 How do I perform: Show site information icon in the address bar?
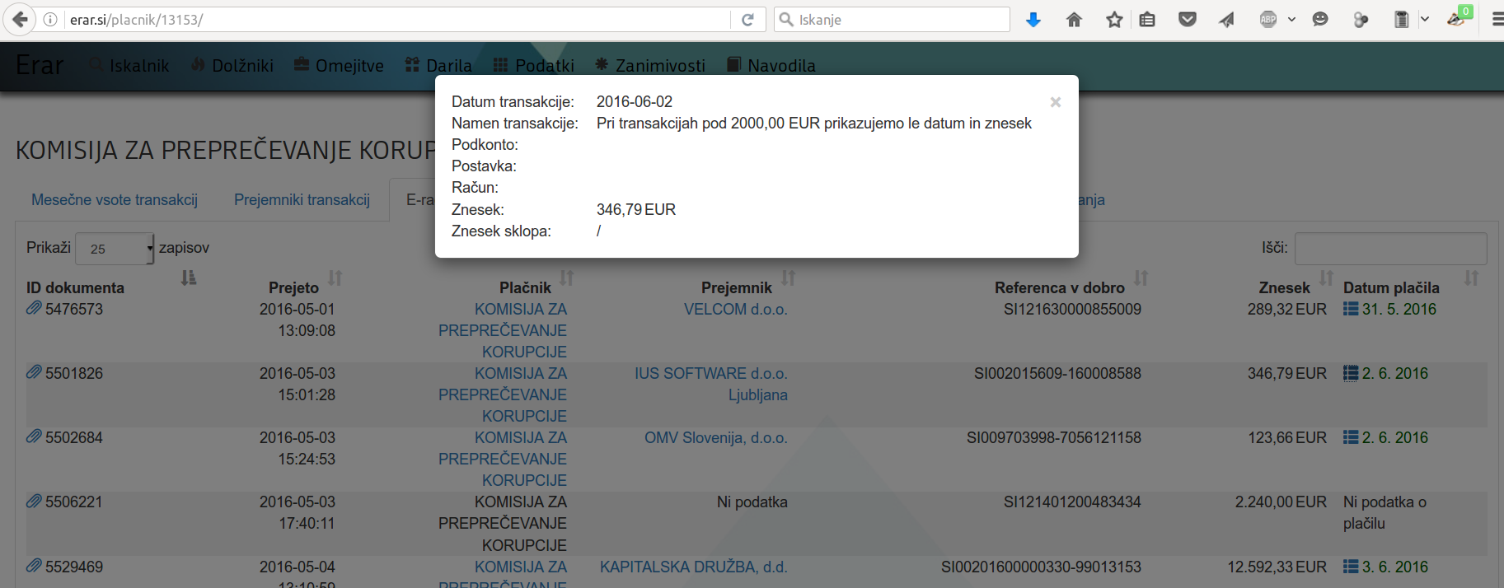(50, 20)
